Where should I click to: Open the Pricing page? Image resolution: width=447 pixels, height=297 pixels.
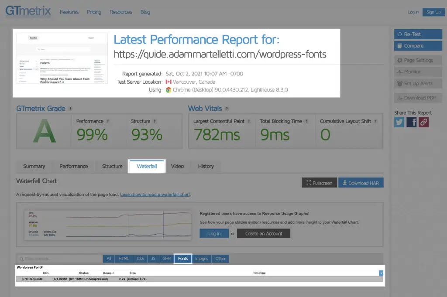point(94,12)
